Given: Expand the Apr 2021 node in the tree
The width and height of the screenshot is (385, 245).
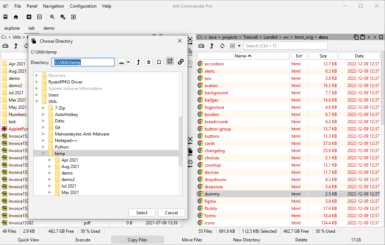Looking at the screenshot, I should (50, 160).
